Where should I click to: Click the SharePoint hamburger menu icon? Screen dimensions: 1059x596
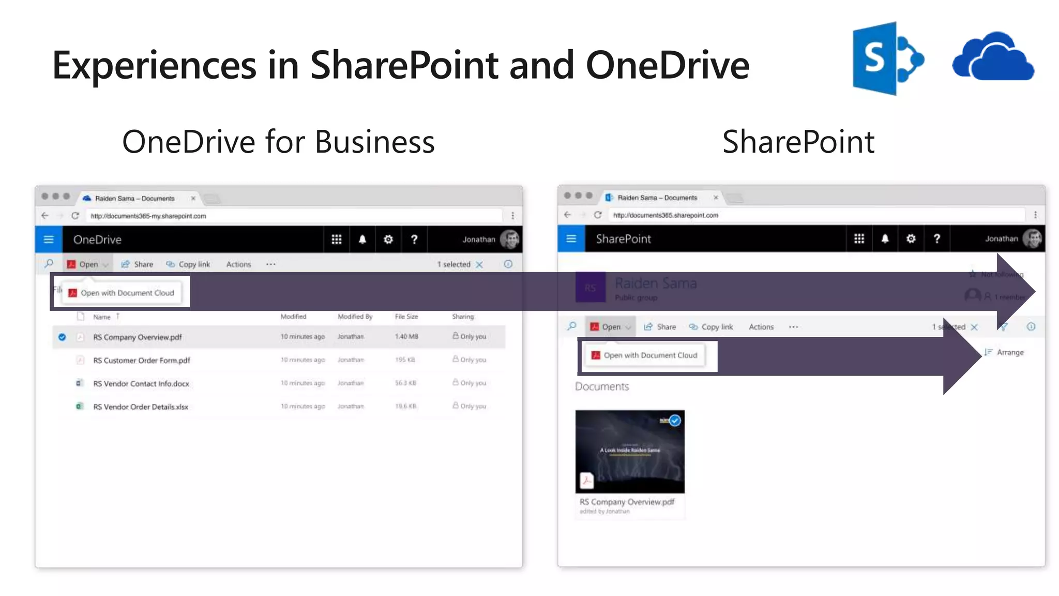pos(571,239)
